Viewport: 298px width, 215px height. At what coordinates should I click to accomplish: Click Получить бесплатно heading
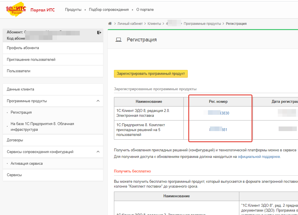tap(132, 171)
